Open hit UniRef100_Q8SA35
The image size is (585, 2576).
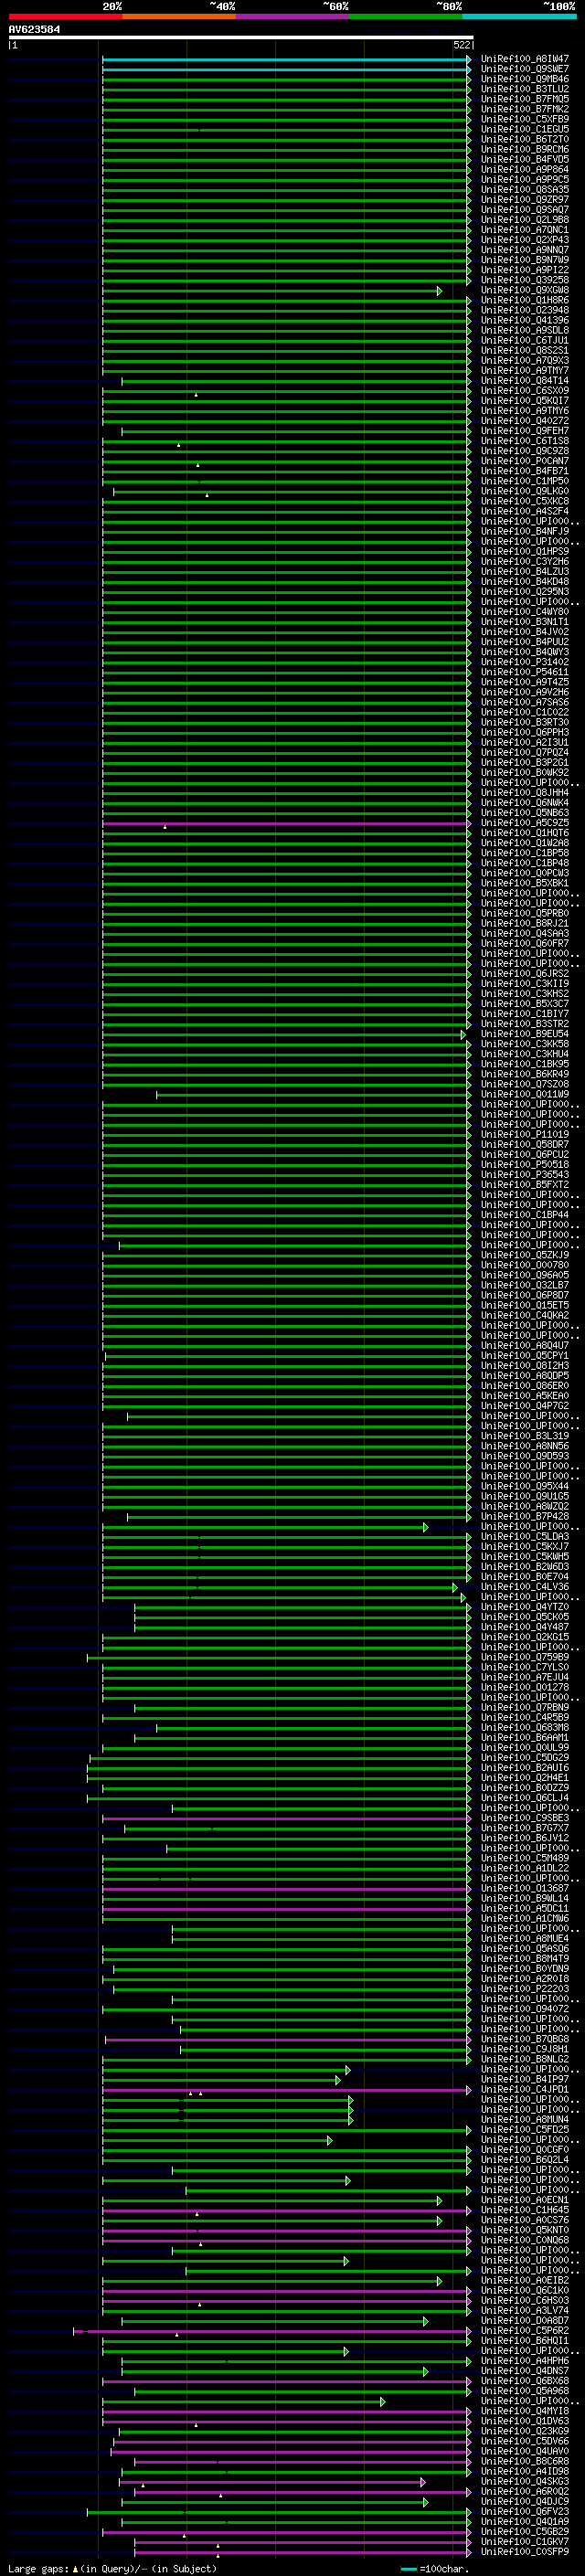524,189
